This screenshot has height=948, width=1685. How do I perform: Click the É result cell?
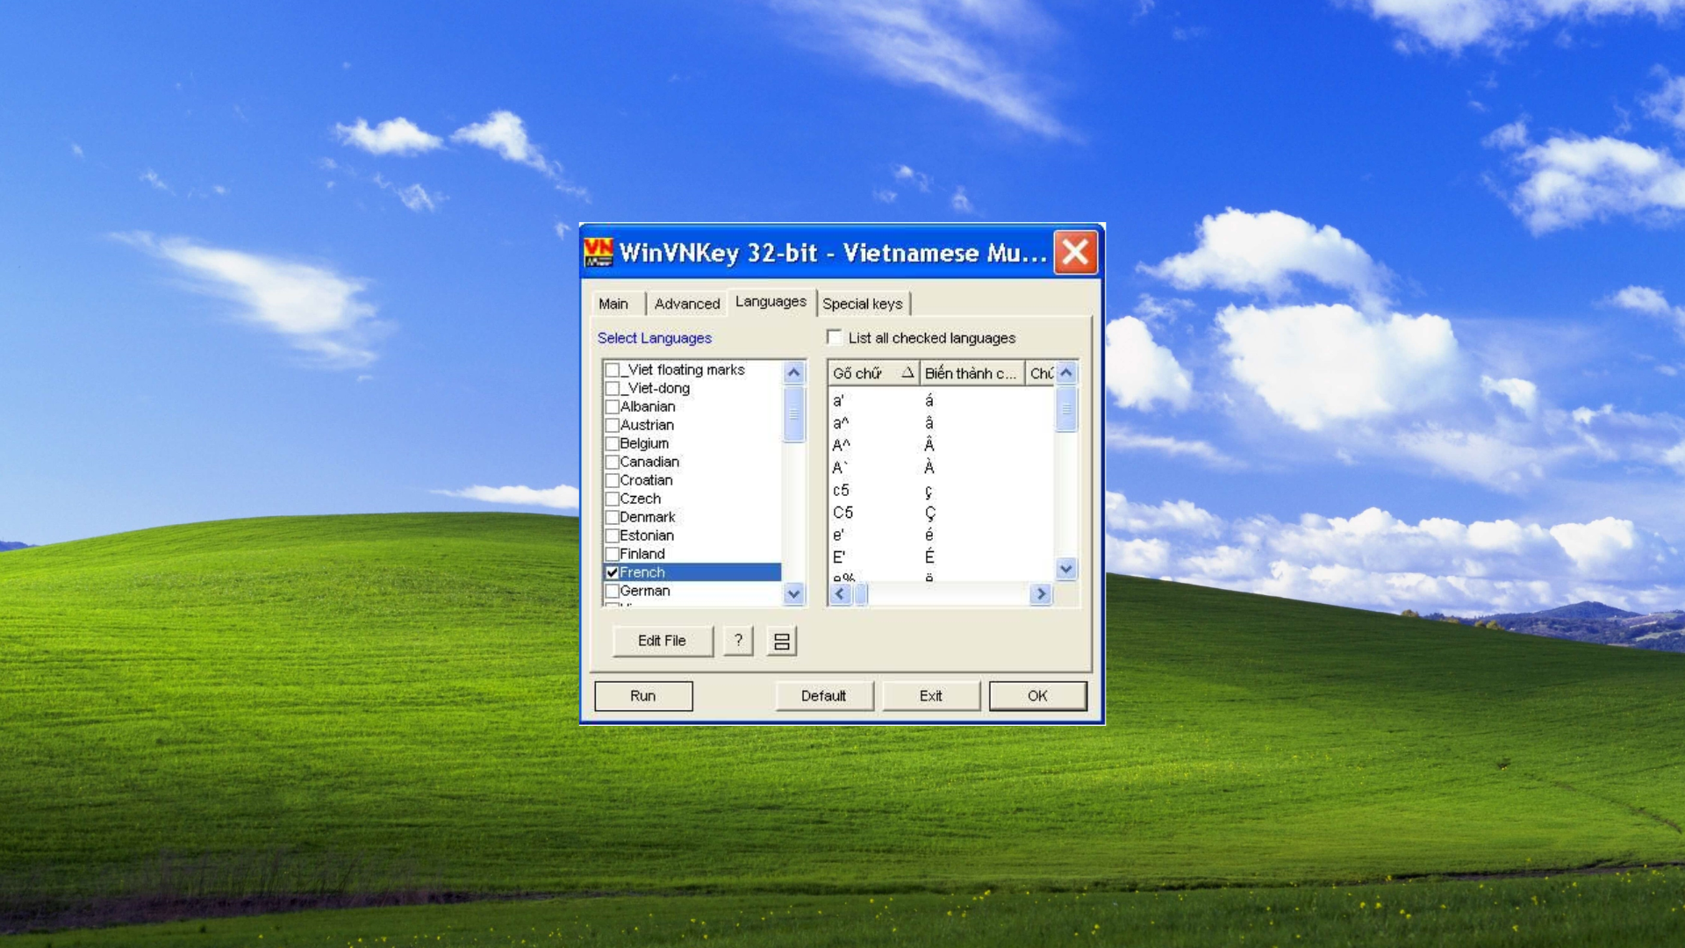click(929, 557)
